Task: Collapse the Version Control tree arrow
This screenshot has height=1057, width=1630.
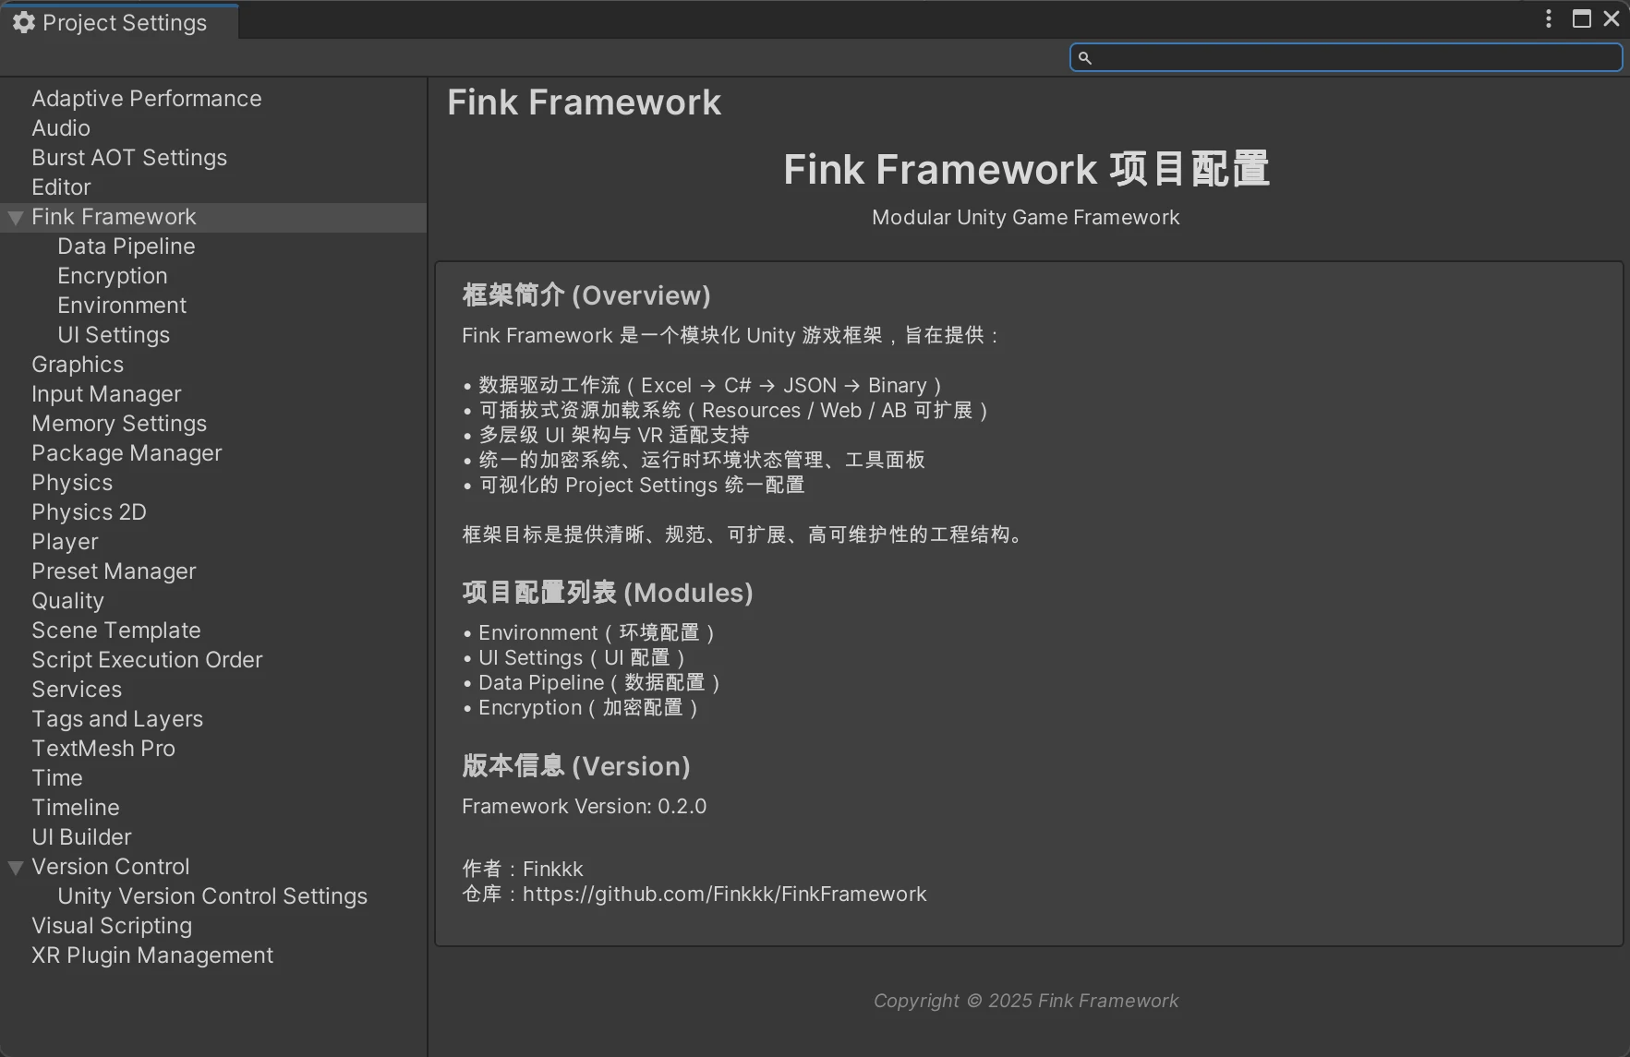Action: (16, 868)
